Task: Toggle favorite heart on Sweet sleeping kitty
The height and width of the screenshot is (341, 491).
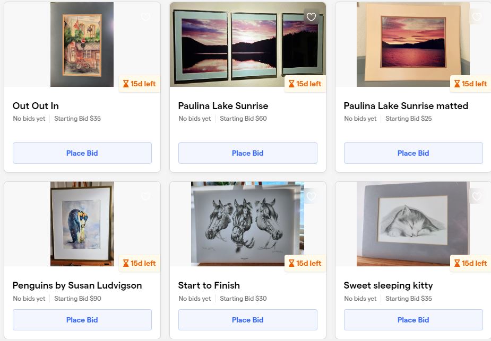Action: [x=477, y=196]
